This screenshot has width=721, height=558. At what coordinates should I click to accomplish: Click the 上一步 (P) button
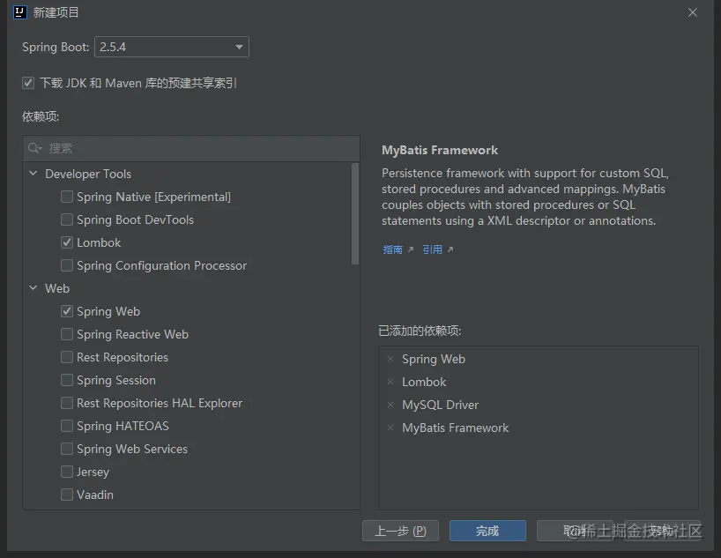400,531
